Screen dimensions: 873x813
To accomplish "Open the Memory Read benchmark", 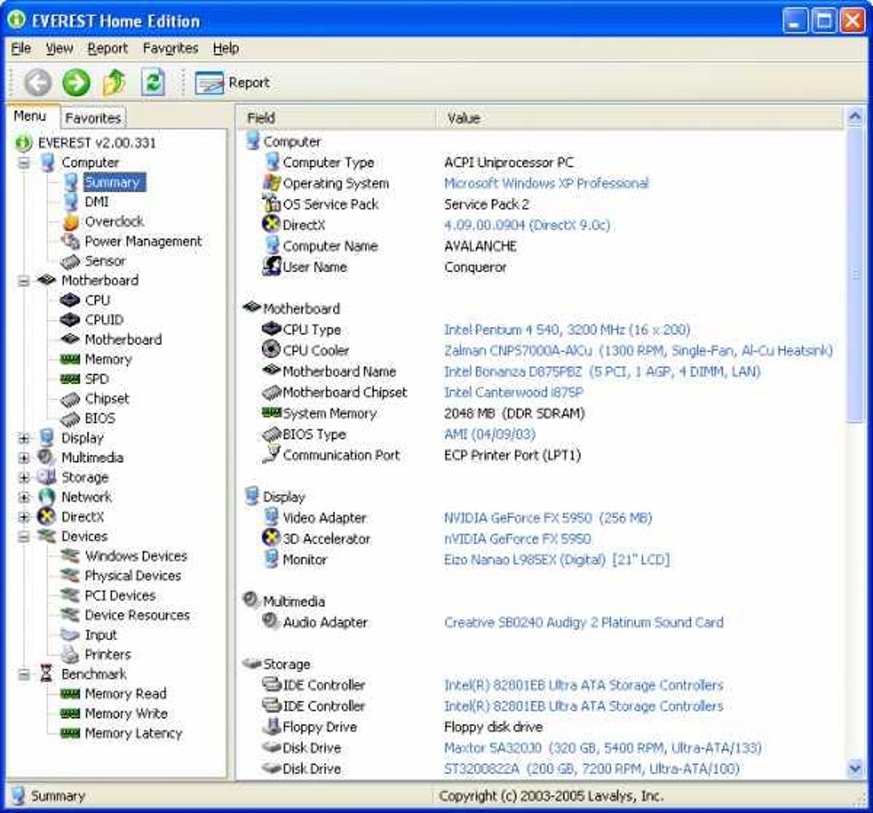I will coord(125,694).
